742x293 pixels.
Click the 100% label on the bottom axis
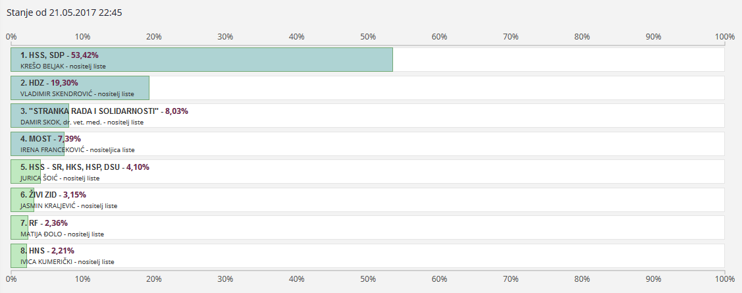[724, 279]
